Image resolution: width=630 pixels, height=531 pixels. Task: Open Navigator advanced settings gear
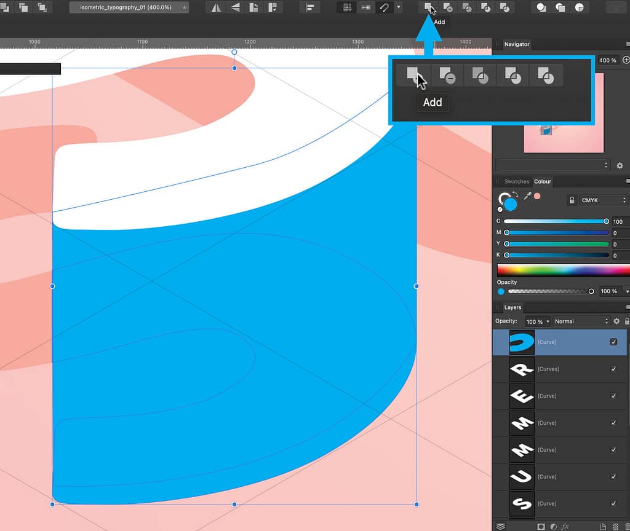(x=620, y=165)
